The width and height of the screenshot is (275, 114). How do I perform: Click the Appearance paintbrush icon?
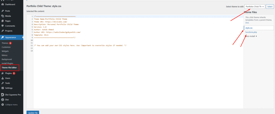point(3,37)
